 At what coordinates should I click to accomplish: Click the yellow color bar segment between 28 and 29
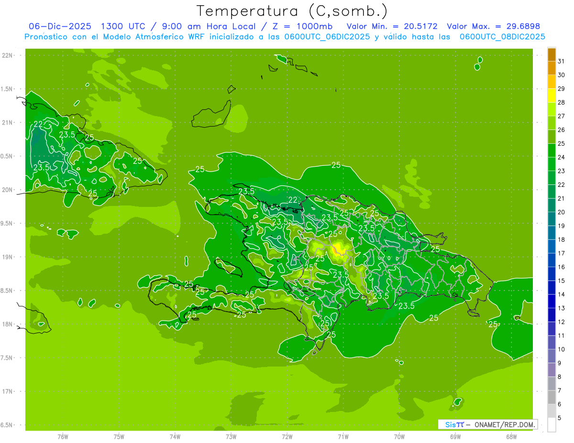[552, 96]
